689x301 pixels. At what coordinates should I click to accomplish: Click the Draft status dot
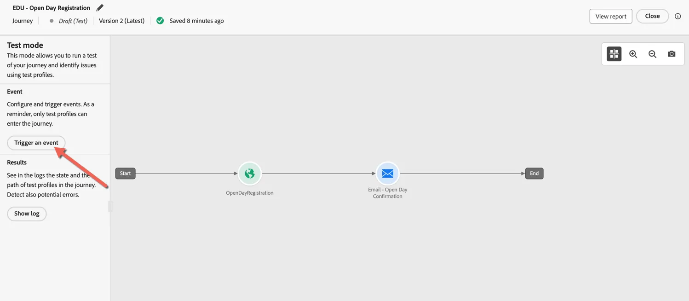click(x=52, y=21)
